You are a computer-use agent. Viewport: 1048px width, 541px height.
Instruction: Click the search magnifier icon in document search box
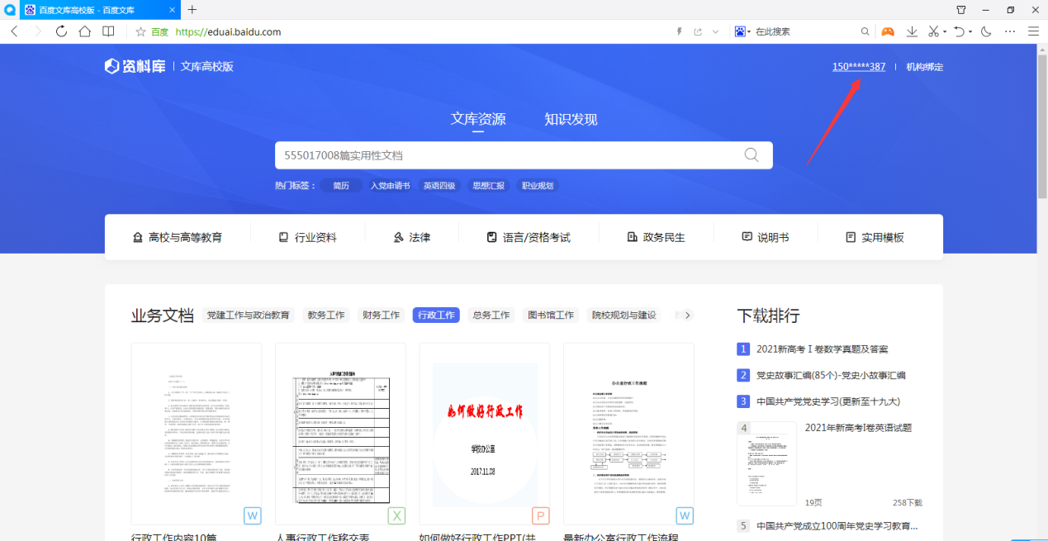[x=751, y=155]
